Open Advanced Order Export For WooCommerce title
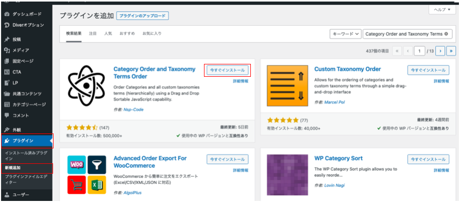The height and width of the screenshot is (203, 461). (x=150, y=162)
